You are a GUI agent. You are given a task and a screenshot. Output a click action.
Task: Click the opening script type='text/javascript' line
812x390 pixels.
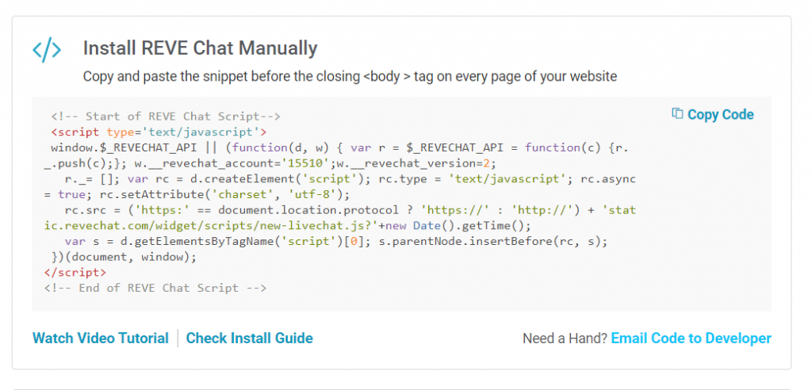click(x=159, y=132)
